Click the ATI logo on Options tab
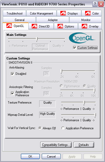The image size is (105, 162). click(x=60, y=26)
